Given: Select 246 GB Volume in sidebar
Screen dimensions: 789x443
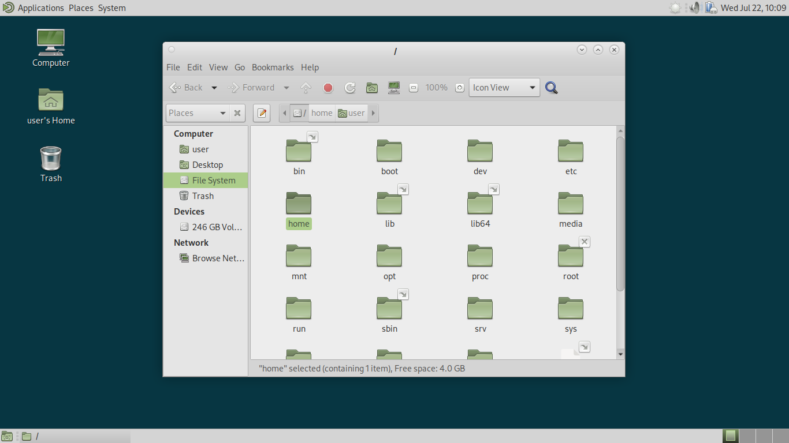Looking at the screenshot, I should pos(211,227).
